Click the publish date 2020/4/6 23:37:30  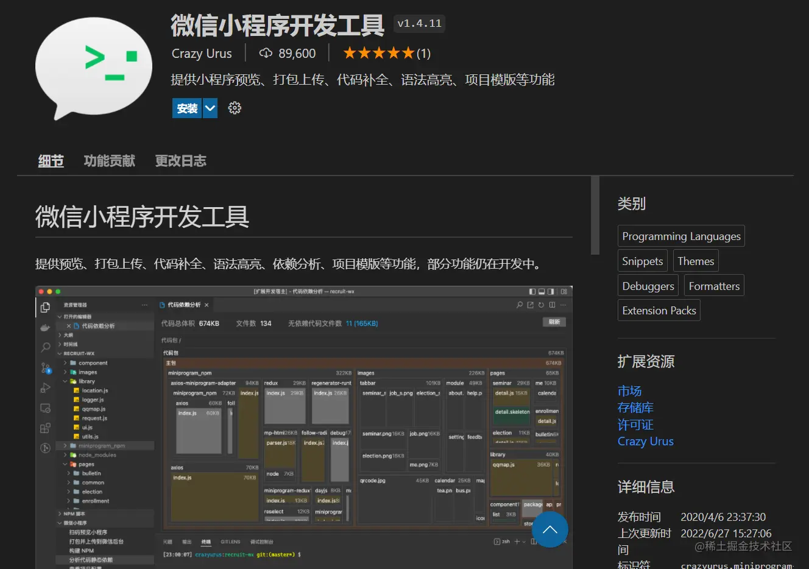723,517
